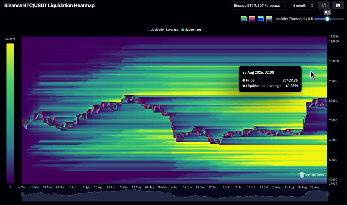
Task: Click the refresh chart icon
Action: tap(324, 5)
